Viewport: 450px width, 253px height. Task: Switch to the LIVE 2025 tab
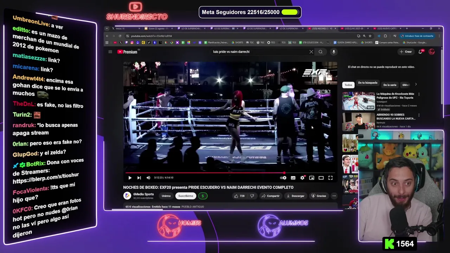354,28
